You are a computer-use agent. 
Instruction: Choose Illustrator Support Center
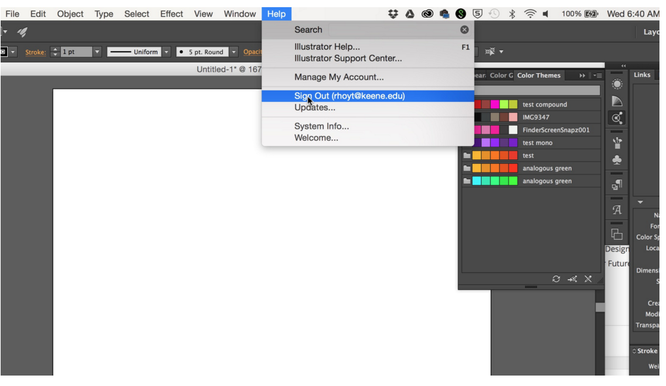(368, 59)
